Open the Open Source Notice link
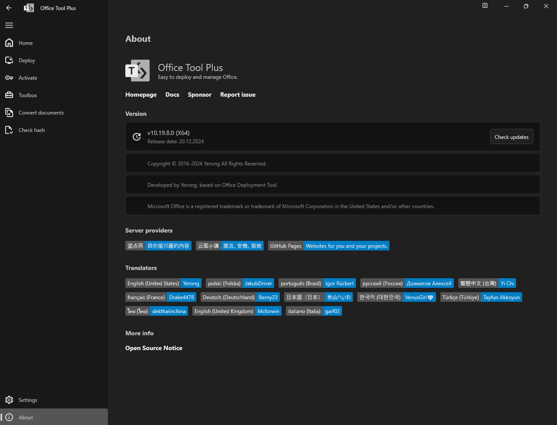This screenshot has width=557, height=425. 154,348
